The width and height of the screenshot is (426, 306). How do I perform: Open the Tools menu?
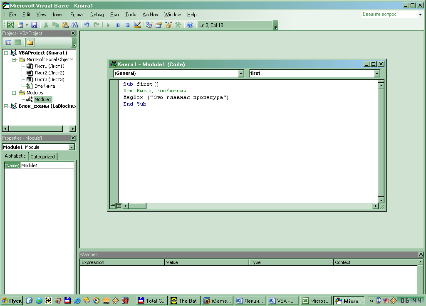pyautogui.click(x=131, y=15)
